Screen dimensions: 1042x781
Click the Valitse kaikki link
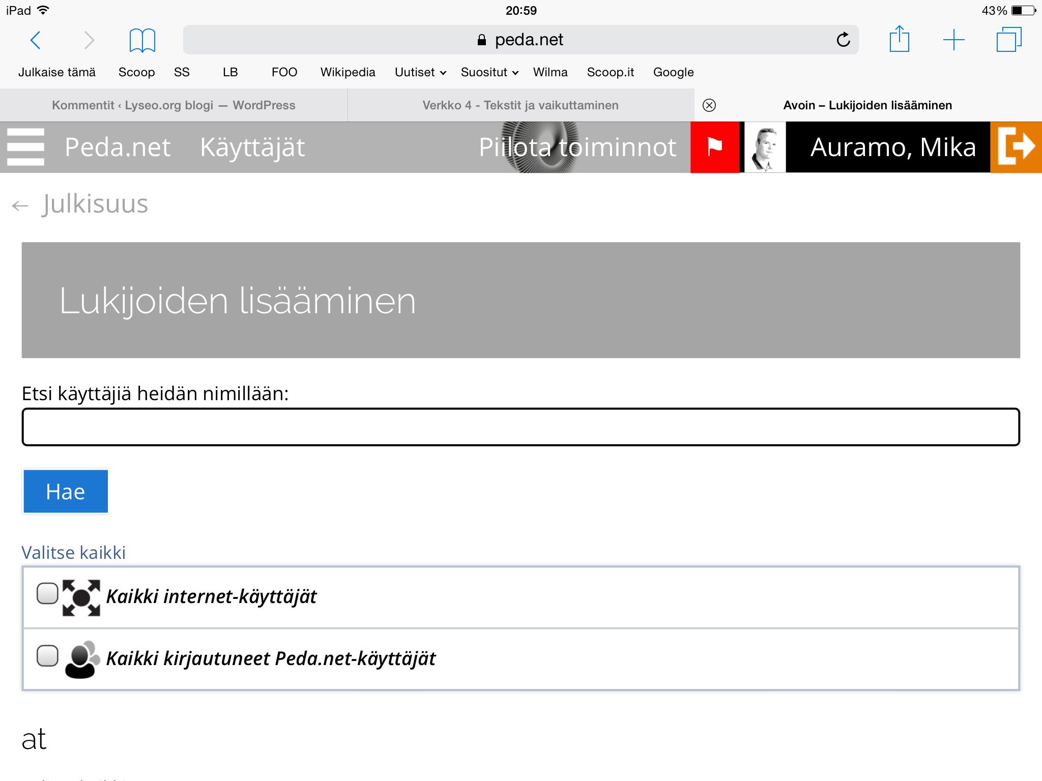point(73,553)
